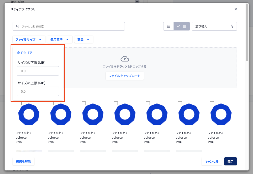Collapse the ファイルサイズ filter dropdown
Image resolution: width=253 pixels, height=174 pixels.
29,39
